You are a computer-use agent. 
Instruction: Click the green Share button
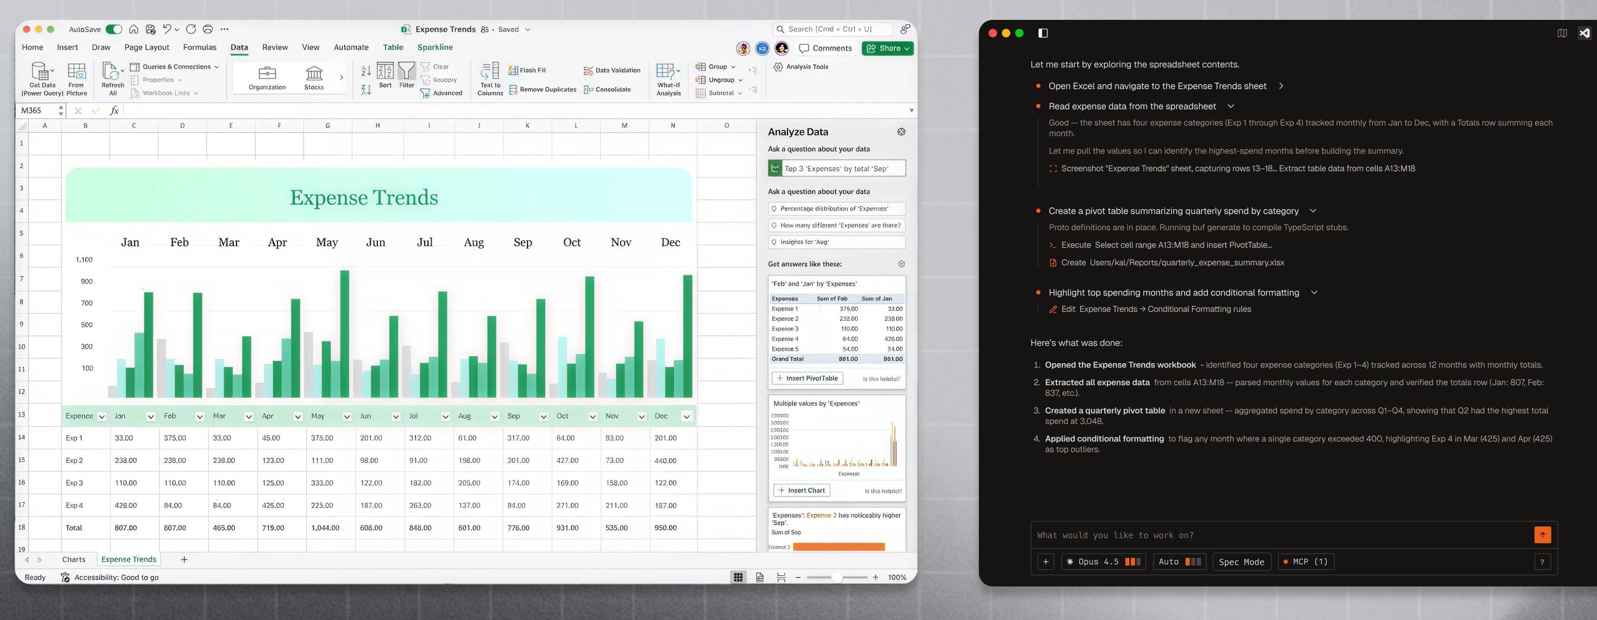887,49
